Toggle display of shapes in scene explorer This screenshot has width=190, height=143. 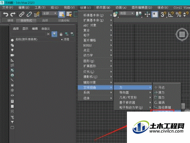coord(12,45)
